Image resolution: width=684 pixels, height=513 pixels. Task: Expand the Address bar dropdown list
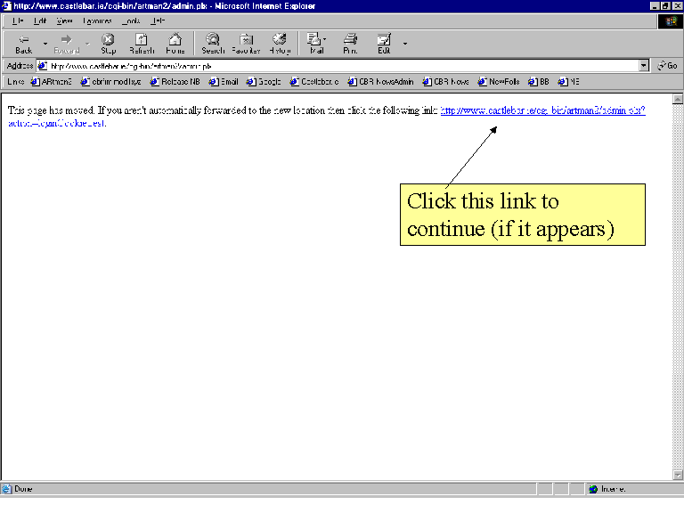644,66
